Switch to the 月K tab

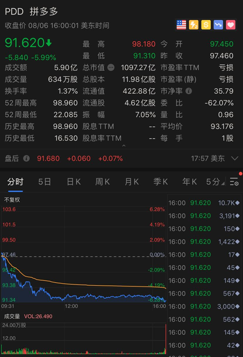[132, 182]
